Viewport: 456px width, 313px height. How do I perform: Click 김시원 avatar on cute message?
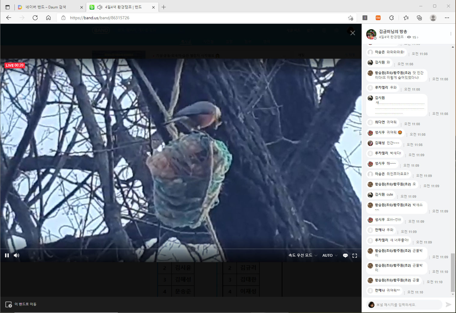(370, 195)
